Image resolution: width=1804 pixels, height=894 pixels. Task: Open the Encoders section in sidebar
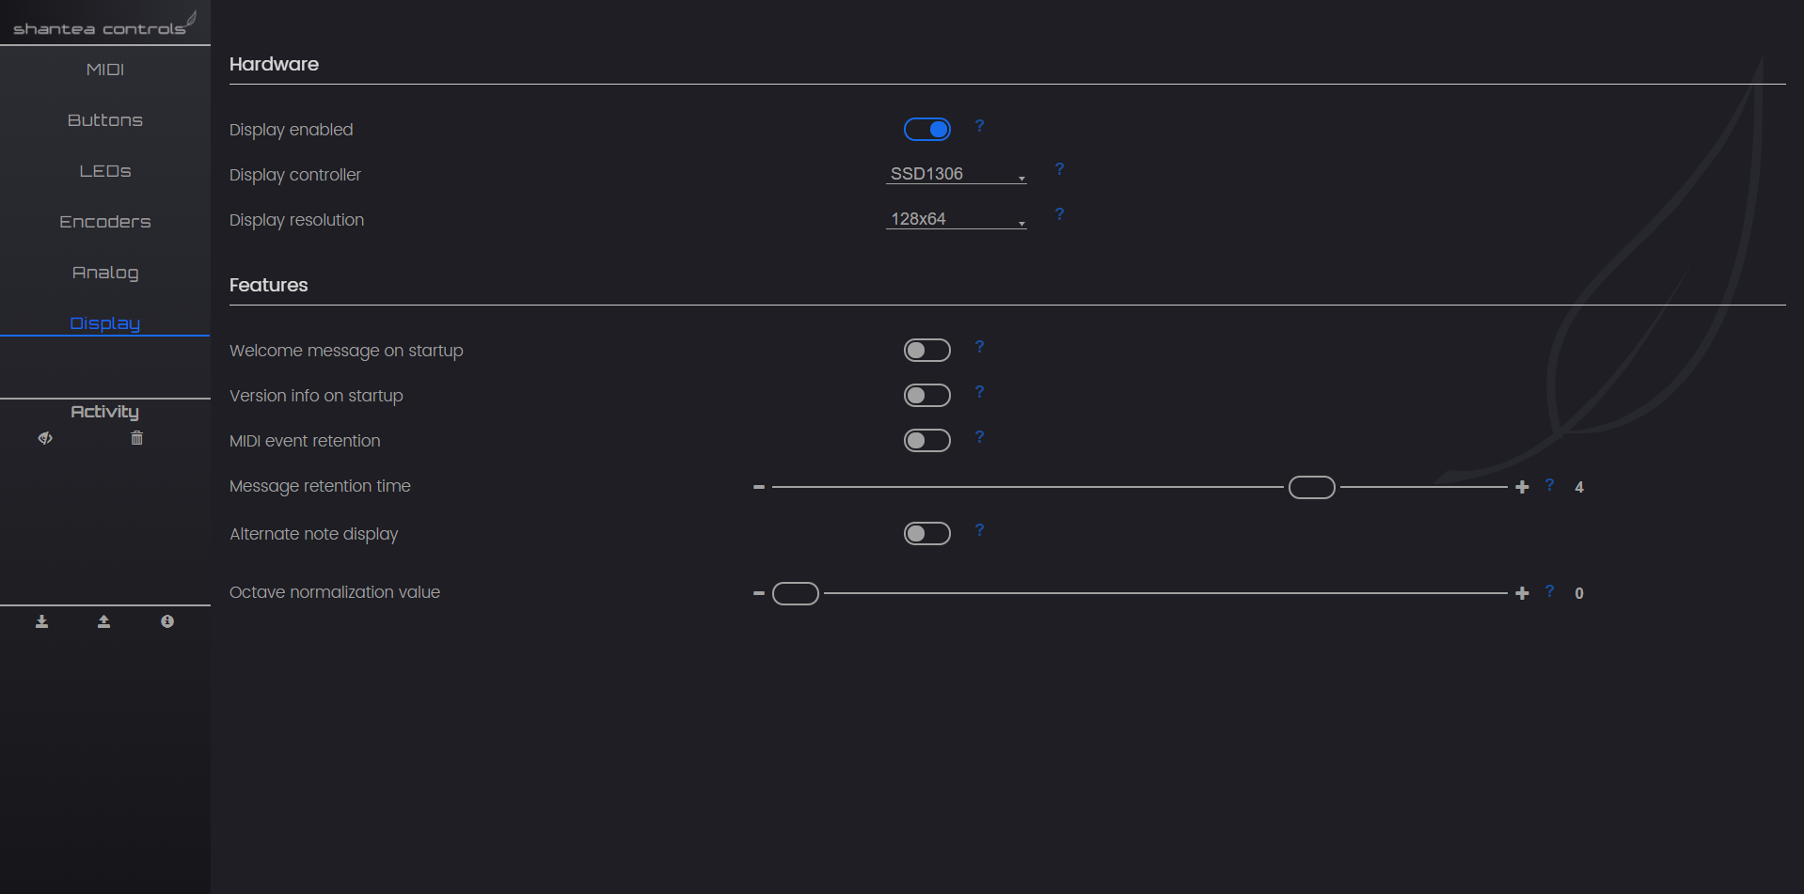(x=105, y=222)
